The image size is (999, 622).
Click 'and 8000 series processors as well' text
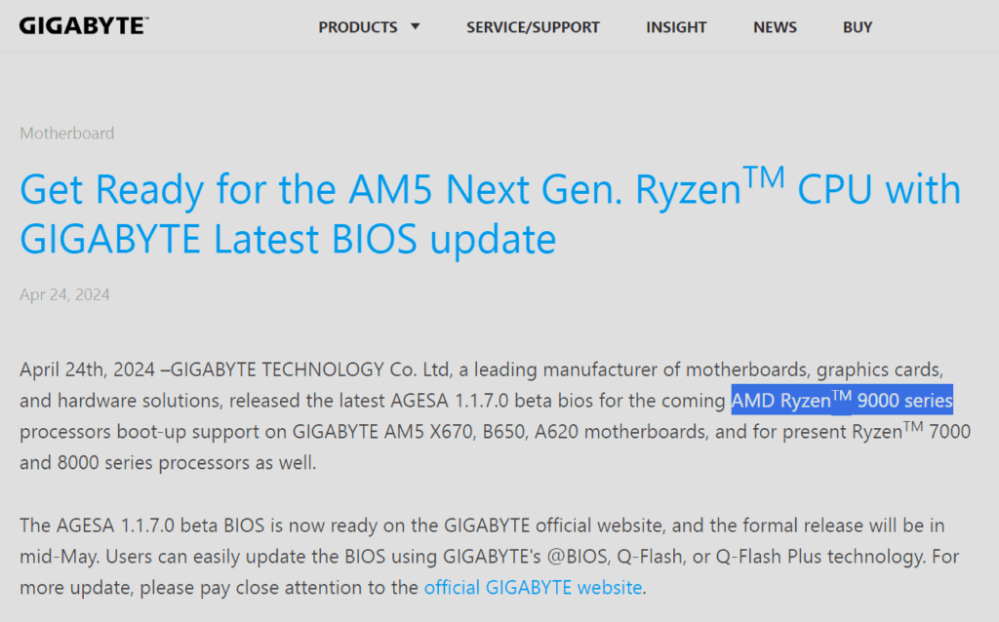168,463
